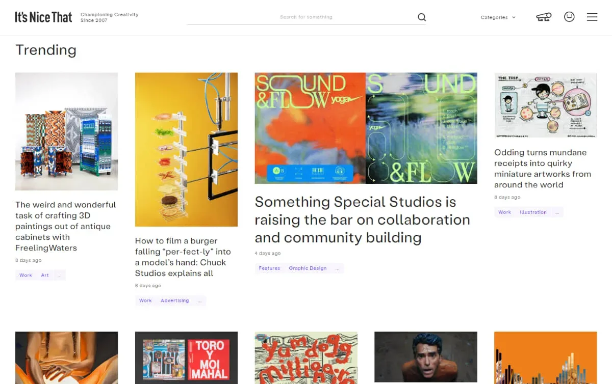Open the hamburger menu icon
Viewport: 612px width, 384px height.
pyautogui.click(x=592, y=17)
